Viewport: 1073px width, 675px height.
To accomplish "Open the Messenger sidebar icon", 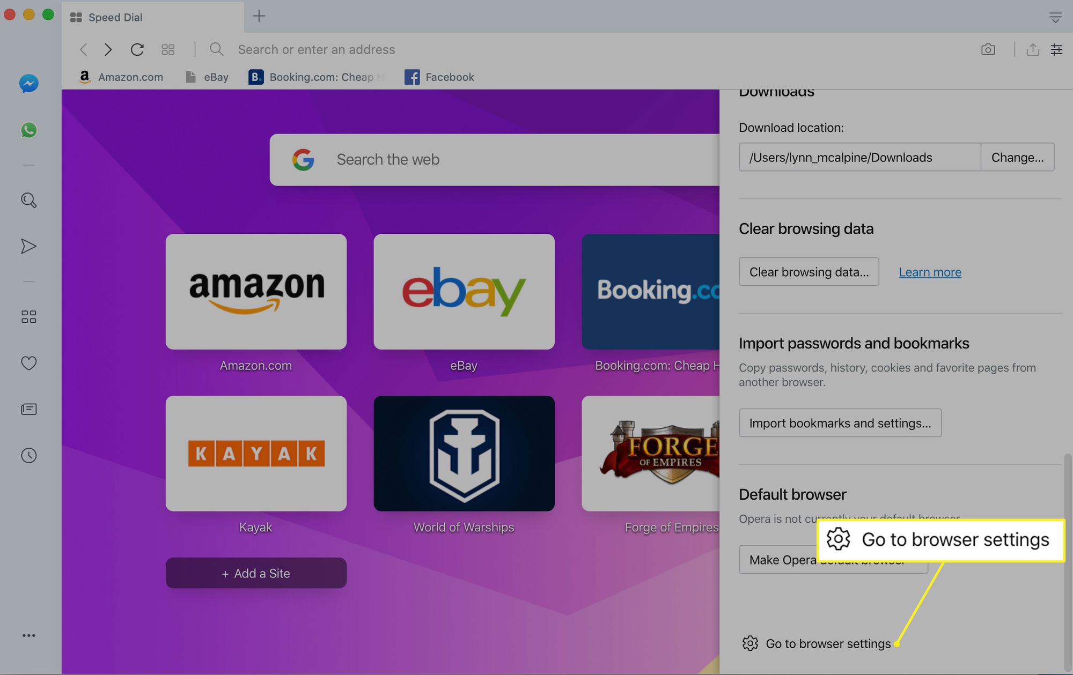I will (x=29, y=84).
